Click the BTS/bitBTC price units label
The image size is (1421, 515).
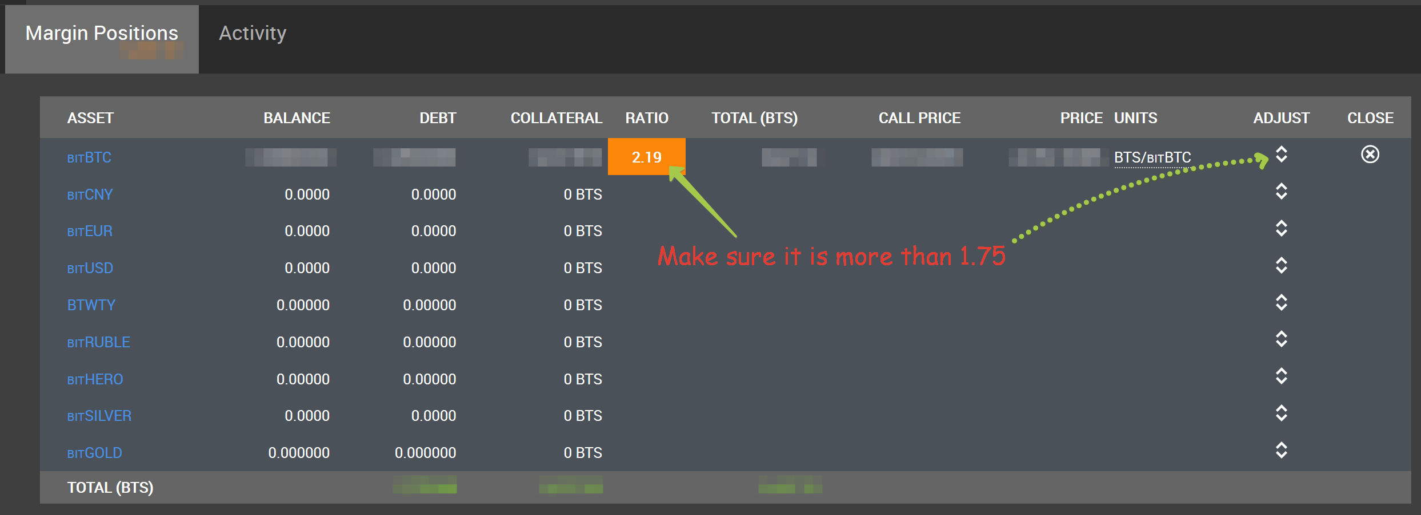pyautogui.click(x=1152, y=158)
